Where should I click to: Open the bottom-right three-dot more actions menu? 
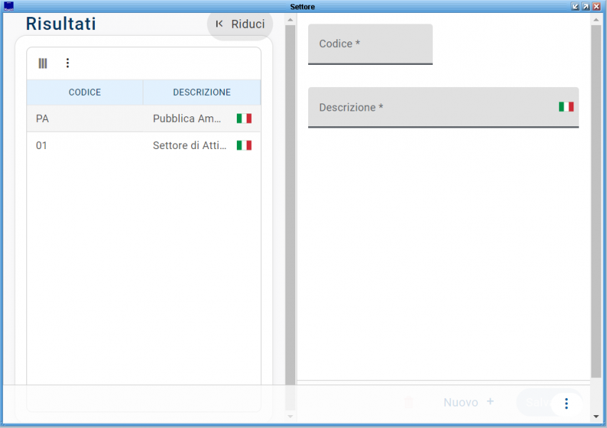click(566, 404)
